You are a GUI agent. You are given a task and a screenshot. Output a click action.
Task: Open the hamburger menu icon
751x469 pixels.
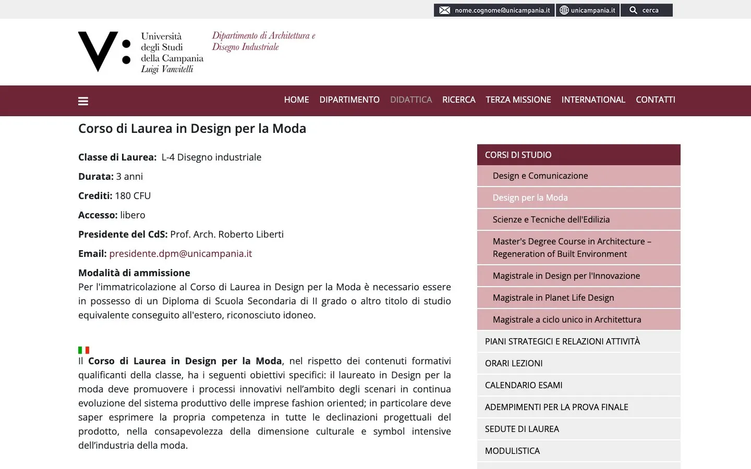[x=83, y=101]
